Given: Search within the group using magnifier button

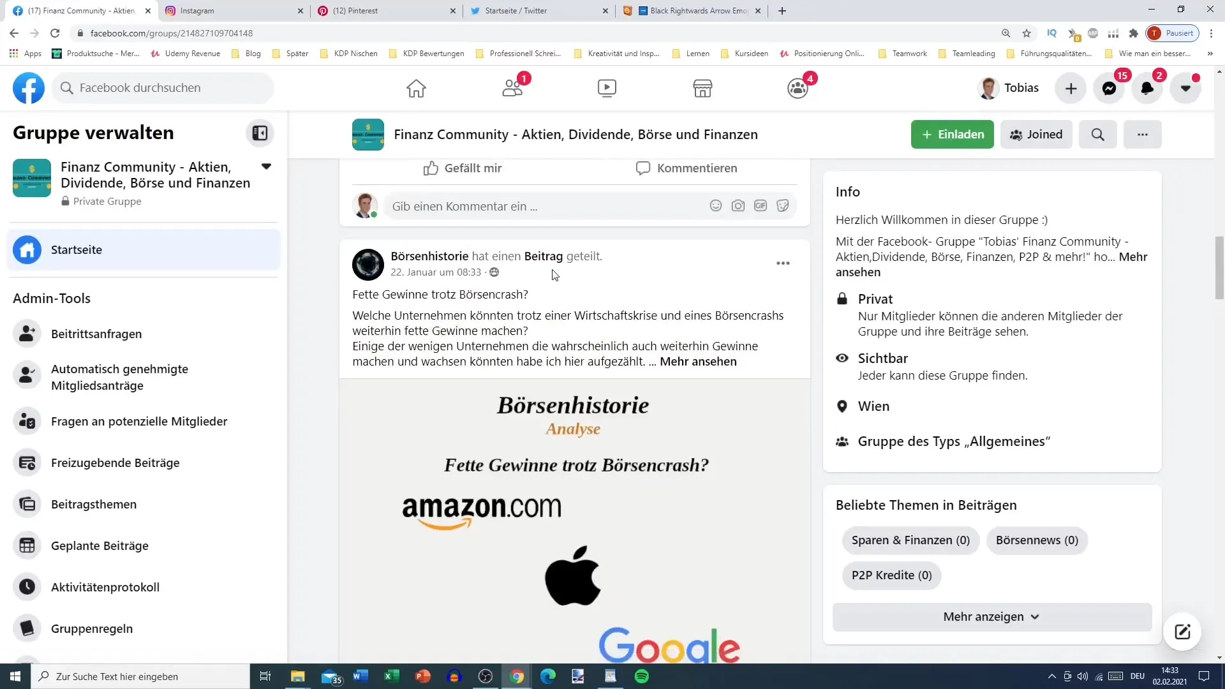Looking at the screenshot, I should [x=1097, y=134].
